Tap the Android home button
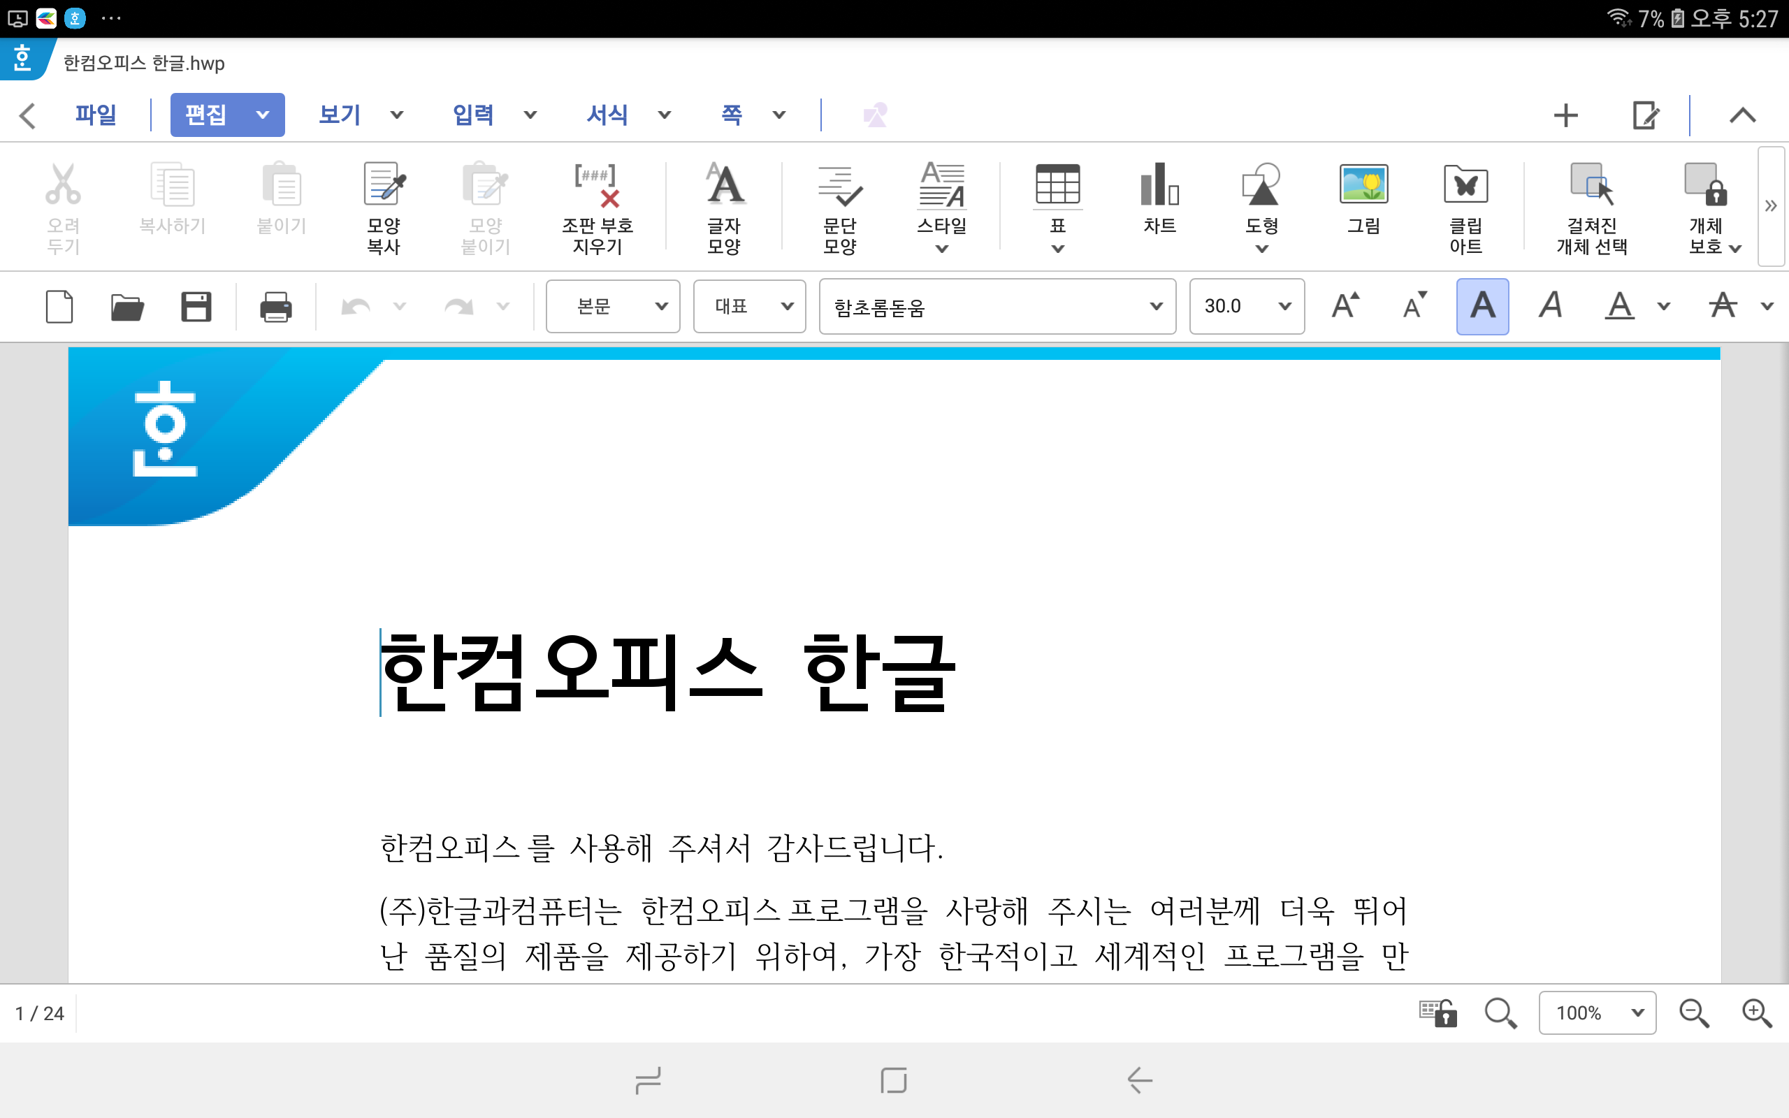Viewport: 1789px width, 1118px height. (x=894, y=1080)
